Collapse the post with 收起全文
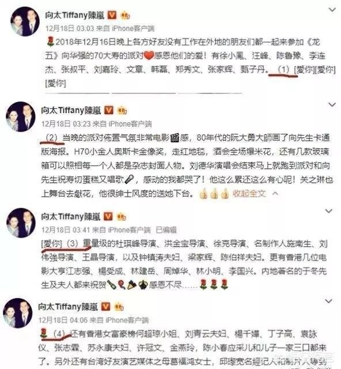 (249, 194)
